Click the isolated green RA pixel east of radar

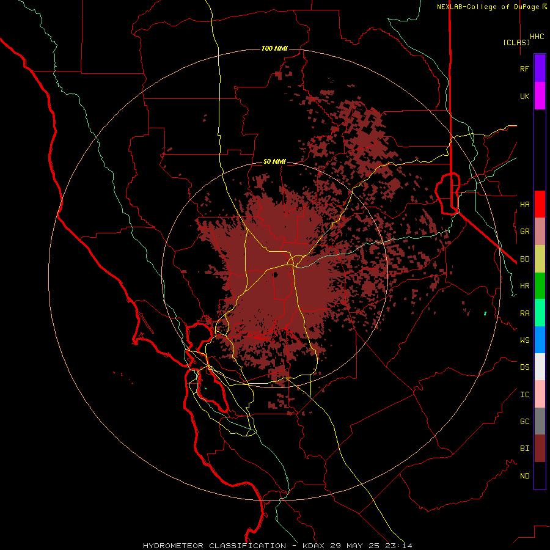485,313
